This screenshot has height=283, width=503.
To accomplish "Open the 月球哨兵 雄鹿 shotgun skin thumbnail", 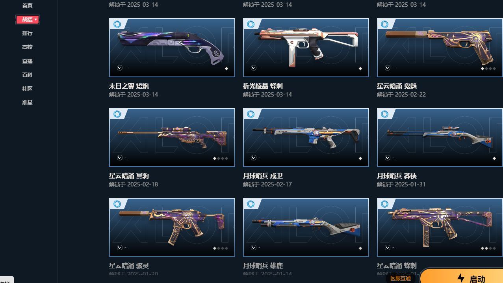I will (306, 227).
